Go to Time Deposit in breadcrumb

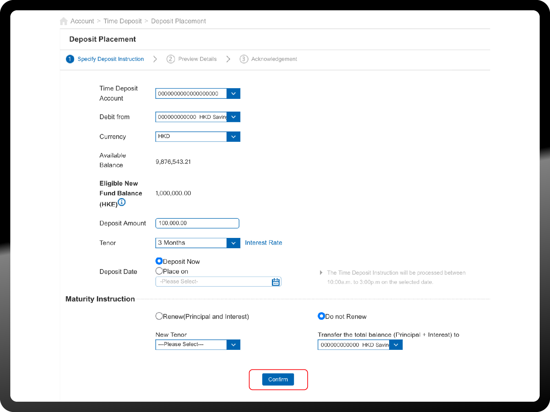coord(122,21)
